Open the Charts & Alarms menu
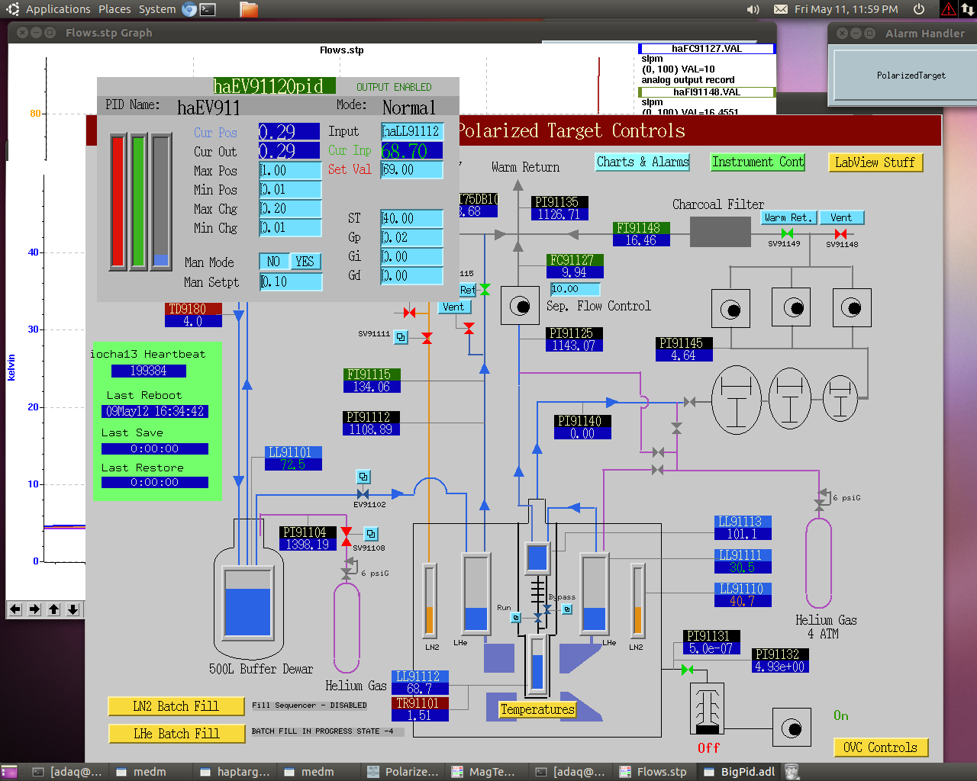Image resolution: width=977 pixels, height=781 pixels. [643, 162]
